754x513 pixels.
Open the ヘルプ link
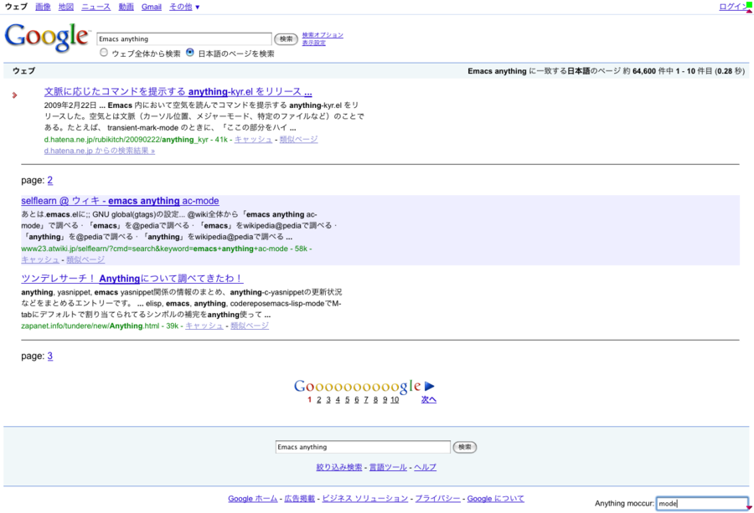pyautogui.click(x=425, y=467)
